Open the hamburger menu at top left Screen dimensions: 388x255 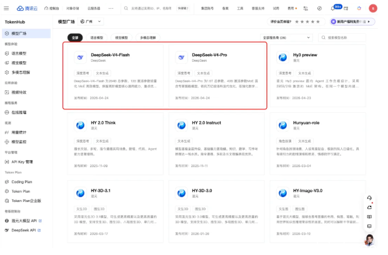pos(7,9)
